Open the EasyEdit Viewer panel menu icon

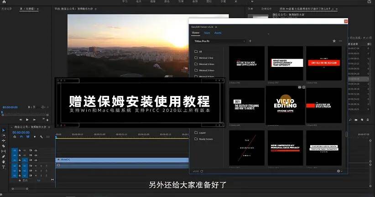coord(216,27)
